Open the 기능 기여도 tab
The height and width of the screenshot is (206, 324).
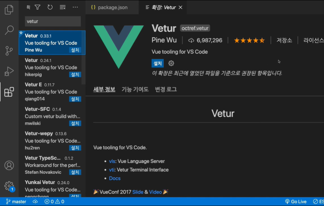tap(135, 89)
